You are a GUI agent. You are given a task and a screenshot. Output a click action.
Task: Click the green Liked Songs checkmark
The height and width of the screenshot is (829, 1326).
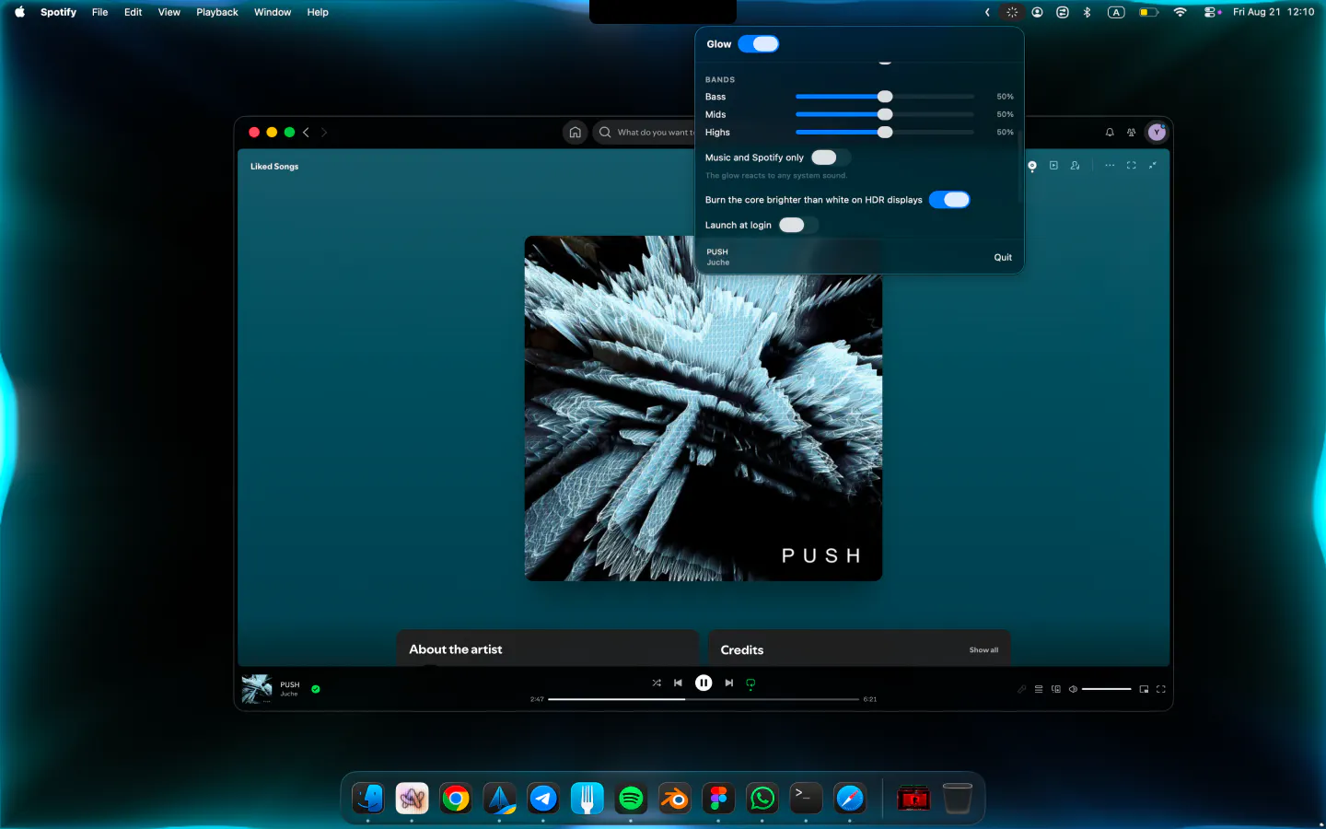point(316,689)
